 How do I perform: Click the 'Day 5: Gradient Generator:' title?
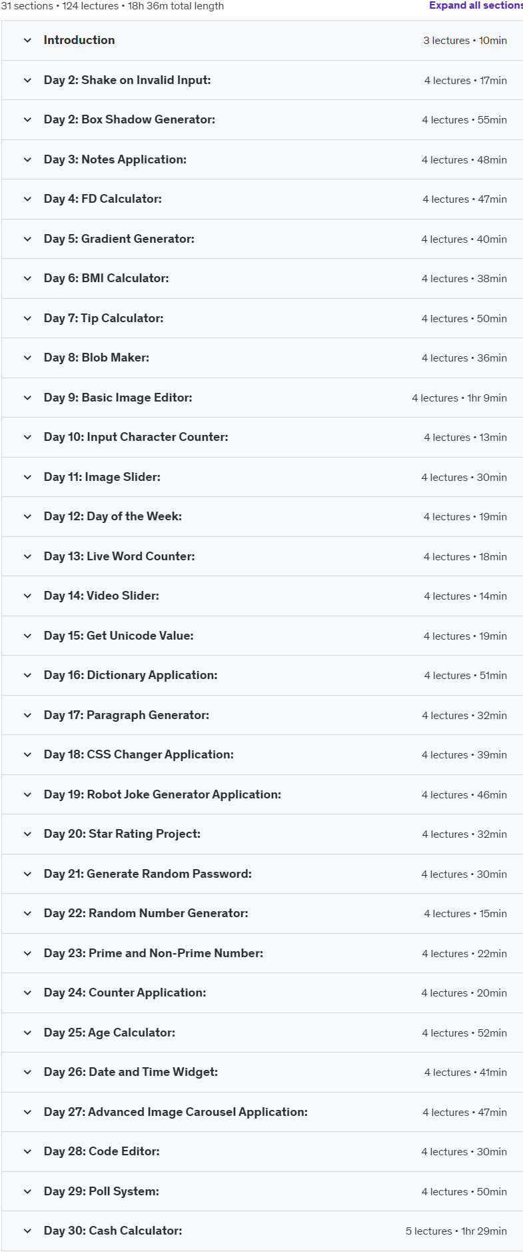(x=119, y=239)
